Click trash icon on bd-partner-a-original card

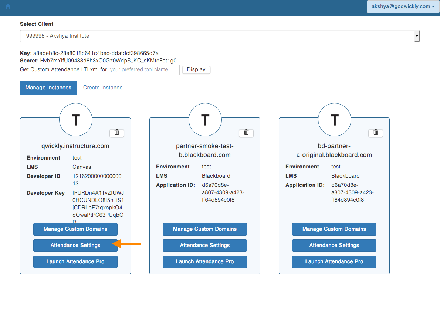(x=376, y=133)
